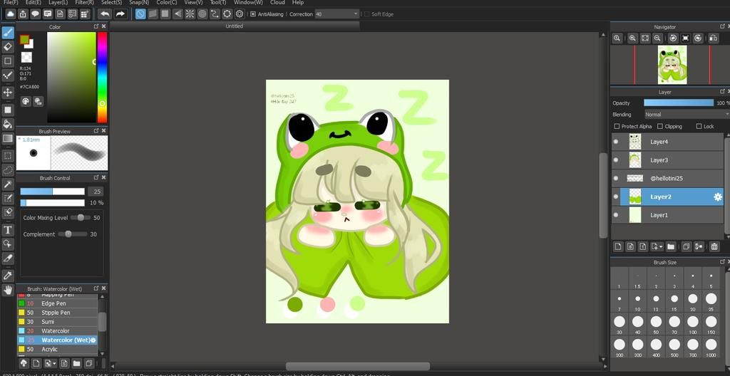Select the Brush tool
The image size is (730, 376).
point(7,32)
